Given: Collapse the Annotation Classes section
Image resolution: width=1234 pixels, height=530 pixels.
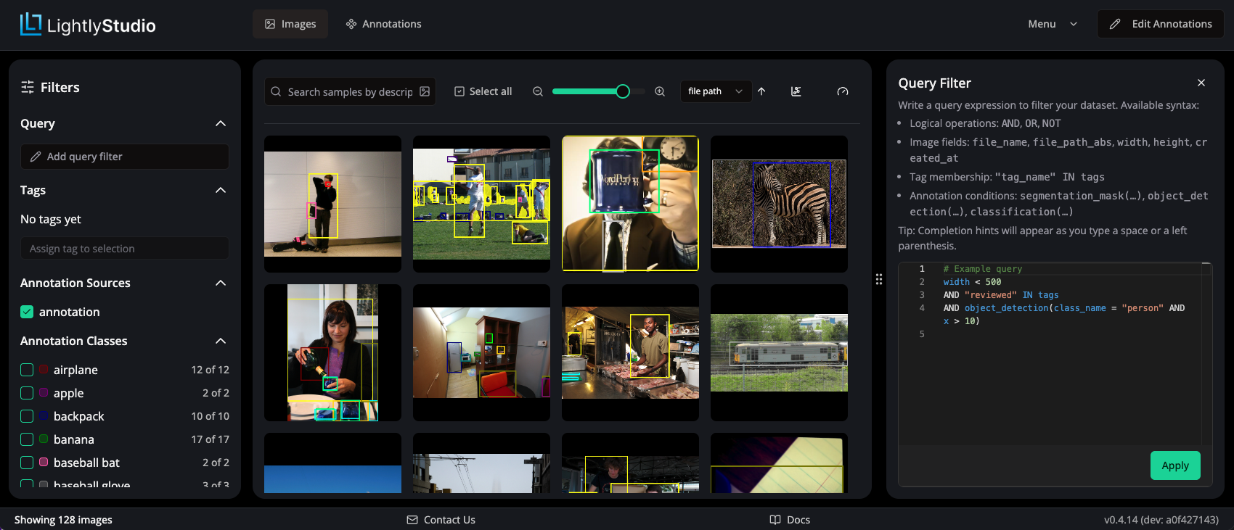Looking at the screenshot, I should 221,341.
